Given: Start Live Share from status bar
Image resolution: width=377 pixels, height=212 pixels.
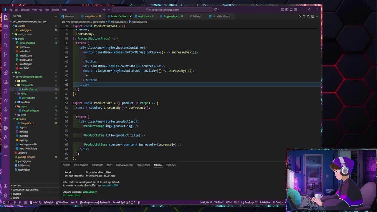Looking at the screenshot, I should coord(62,202).
